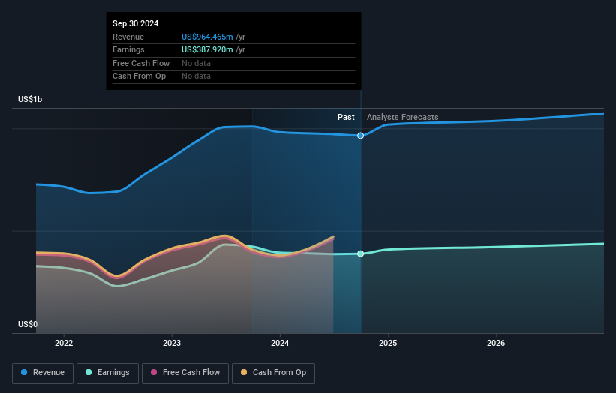
Task: Click the Revenue data point marker on chart
Action: point(360,136)
